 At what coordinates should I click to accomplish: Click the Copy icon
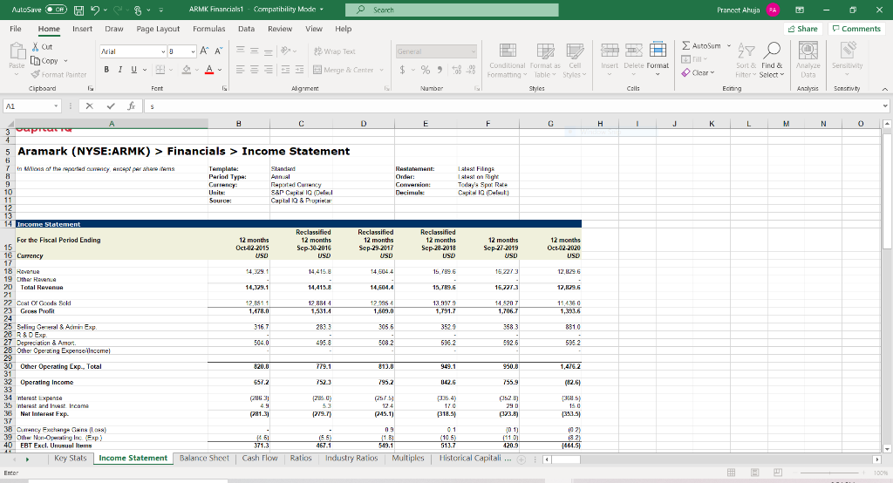35,60
